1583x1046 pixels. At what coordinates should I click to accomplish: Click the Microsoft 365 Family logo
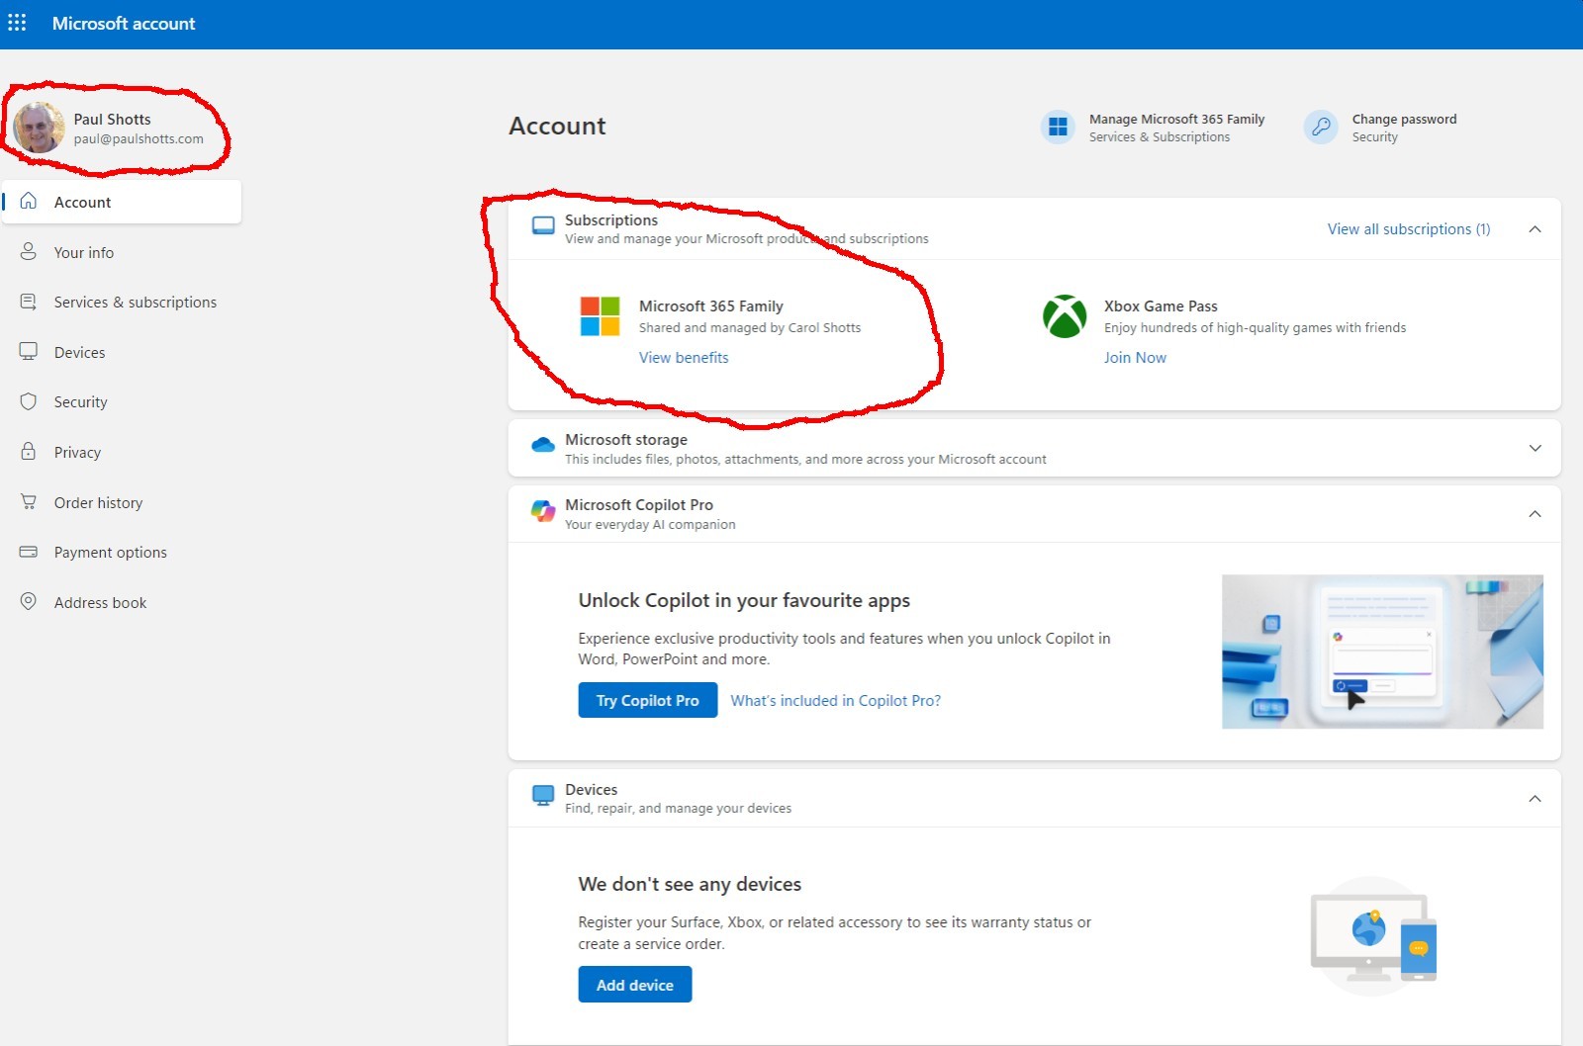coord(600,316)
